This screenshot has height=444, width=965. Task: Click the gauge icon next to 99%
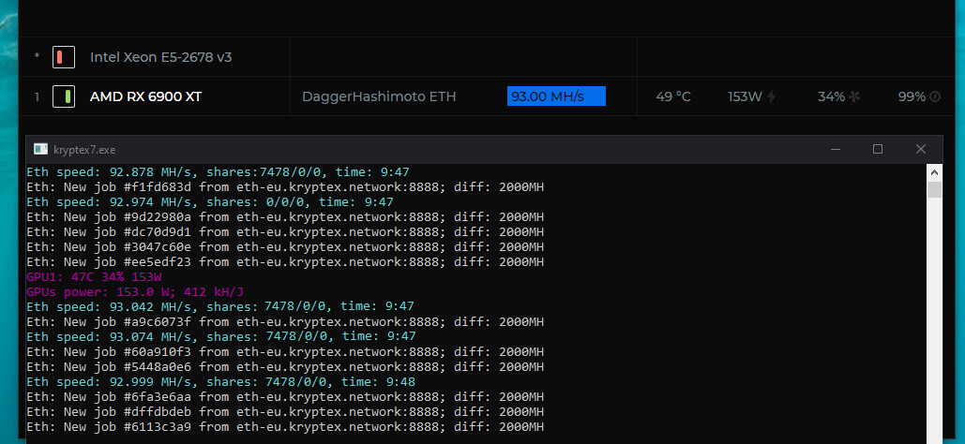935,96
